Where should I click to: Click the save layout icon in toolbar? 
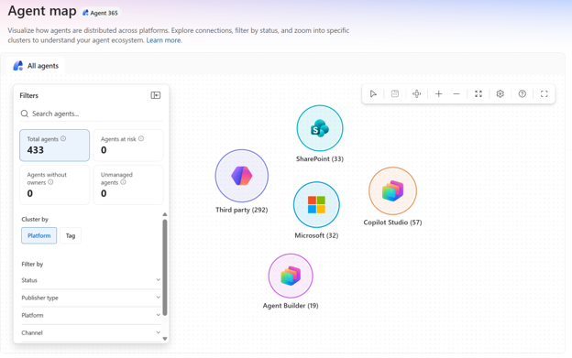(x=395, y=94)
